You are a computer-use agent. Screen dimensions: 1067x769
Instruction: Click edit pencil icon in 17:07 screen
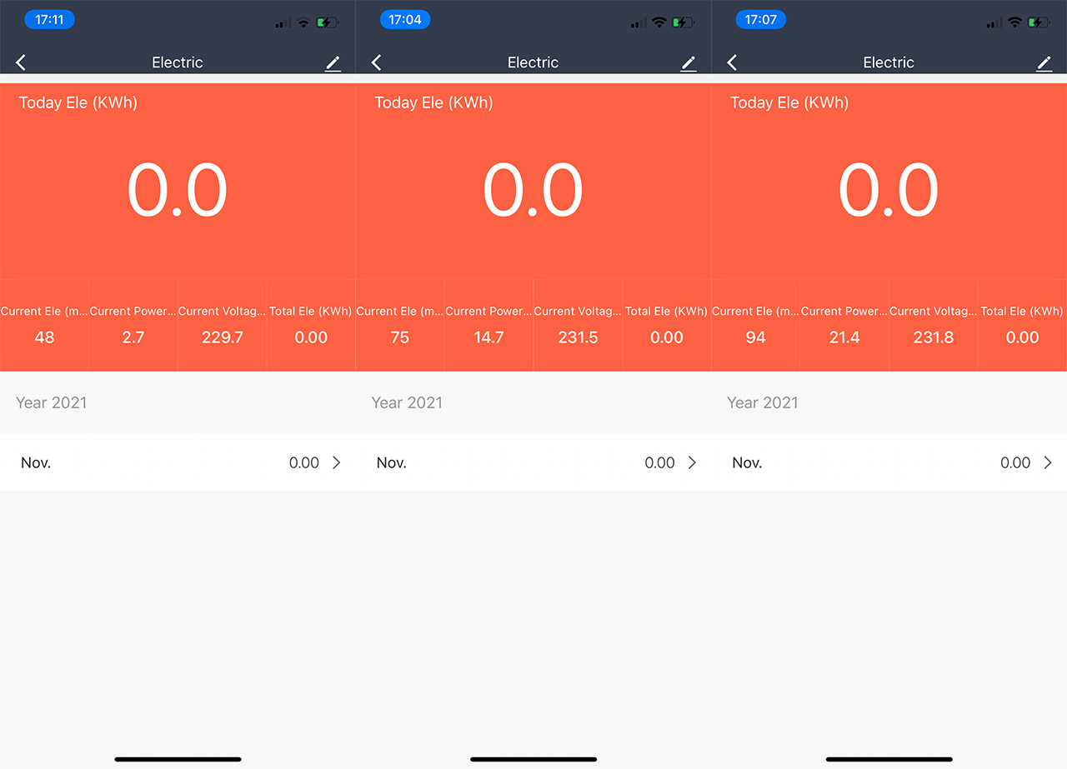1044,63
